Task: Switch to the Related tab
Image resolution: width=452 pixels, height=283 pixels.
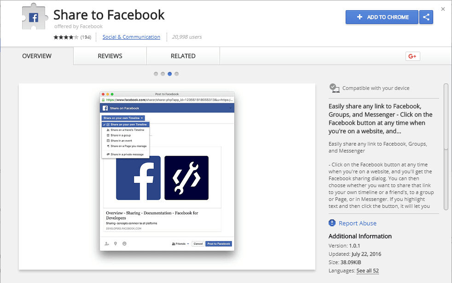Action: click(x=183, y=56)
